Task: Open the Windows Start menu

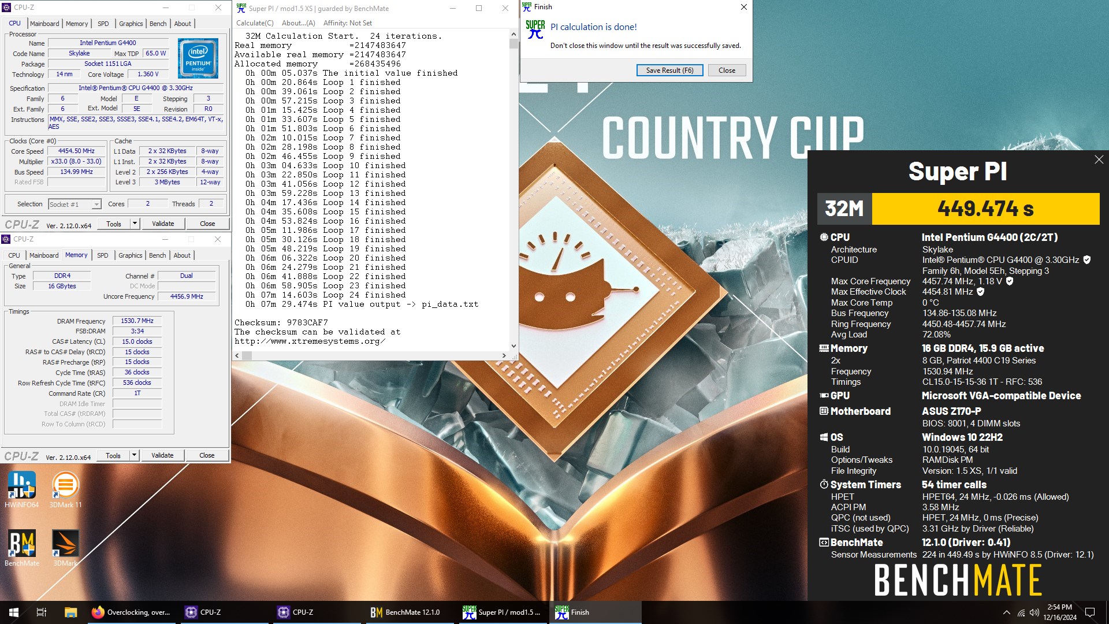Action: [14, 612]
